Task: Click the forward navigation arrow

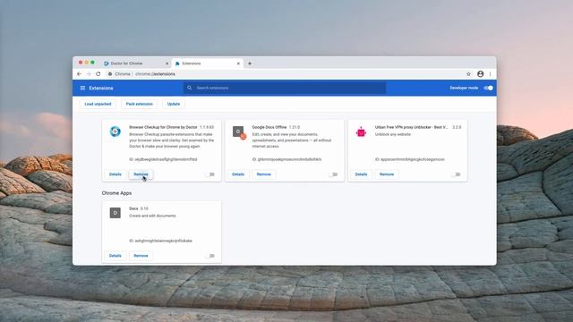Action: tap(89, 73)
